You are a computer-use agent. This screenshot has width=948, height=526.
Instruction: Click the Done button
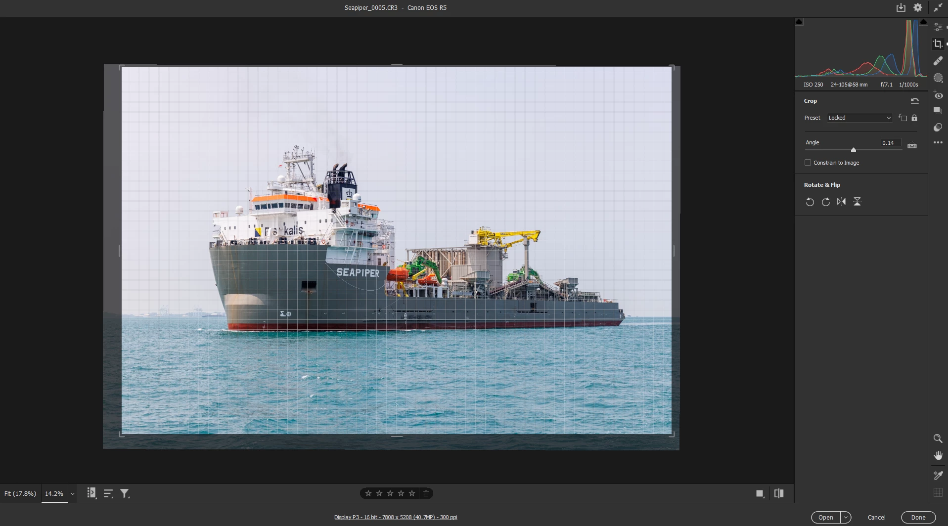click(x=918, y=518)
